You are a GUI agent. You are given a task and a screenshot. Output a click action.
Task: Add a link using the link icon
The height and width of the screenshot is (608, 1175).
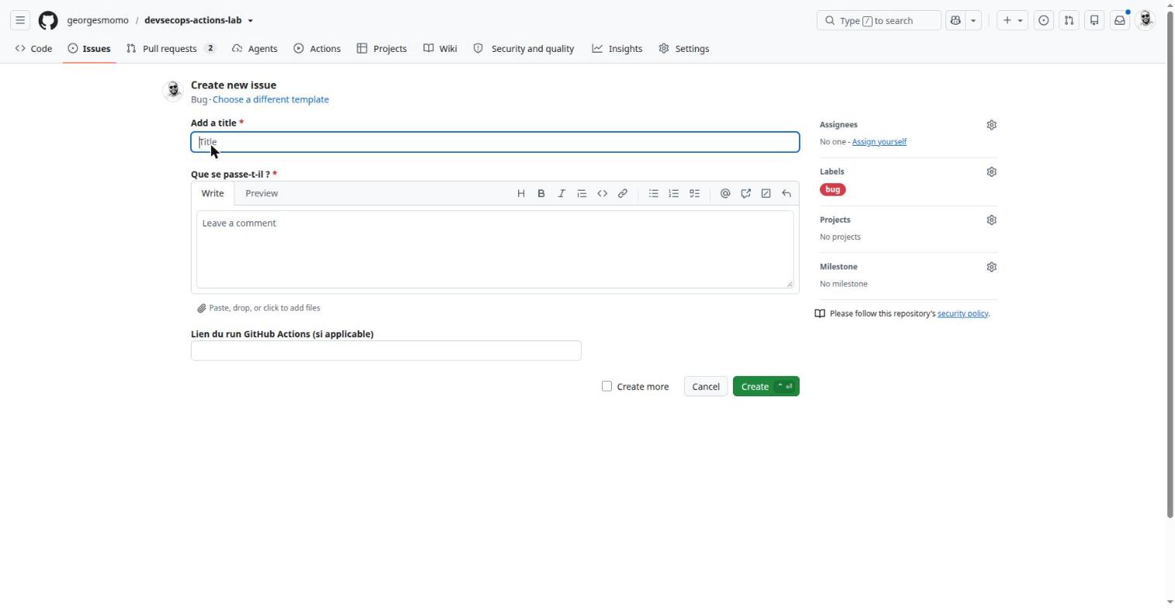click(x=622, y=194)
